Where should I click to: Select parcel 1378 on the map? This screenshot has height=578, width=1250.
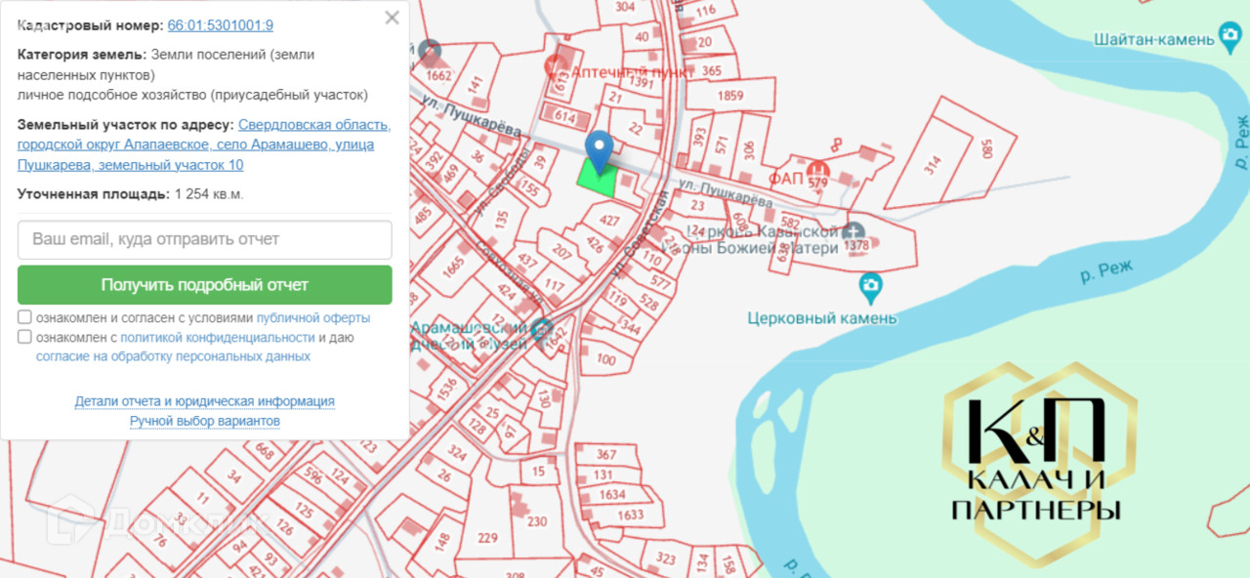tap(857, 245)
